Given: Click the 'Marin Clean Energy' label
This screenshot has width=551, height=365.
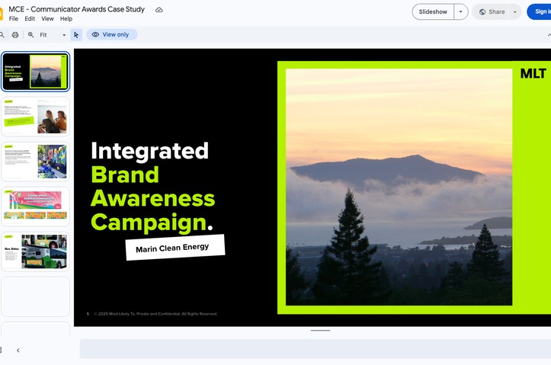Looking at the screenshot, I should [175, 248].
